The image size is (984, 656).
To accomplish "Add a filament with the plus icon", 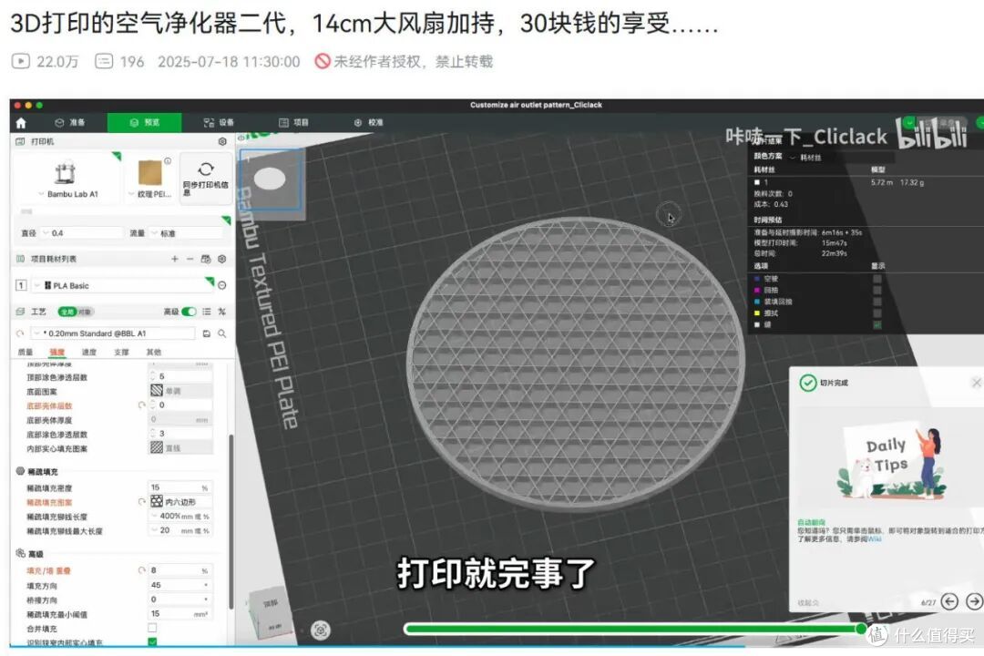I will point(174,259).
